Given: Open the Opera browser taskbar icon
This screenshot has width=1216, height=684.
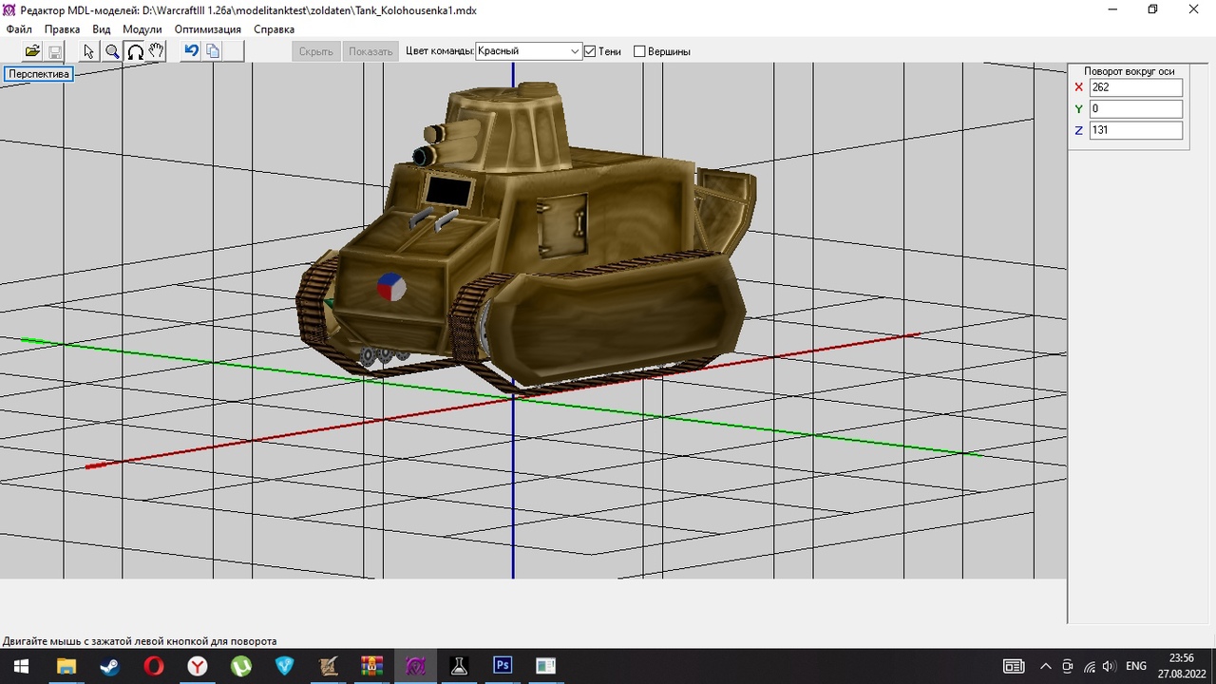Looking at the screenshot, I should tap(153, 666).
